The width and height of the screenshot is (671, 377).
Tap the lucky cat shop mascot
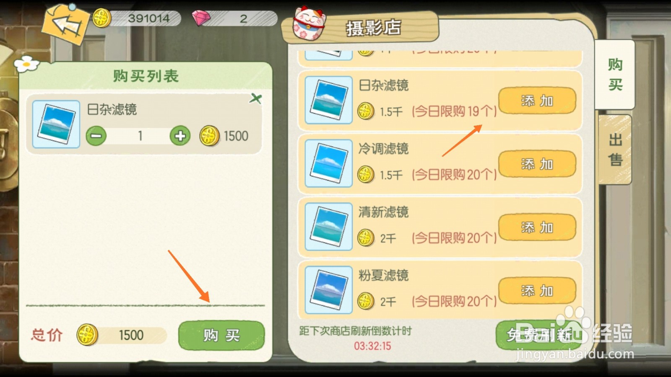pyautogui.click(x=309, y=24)
